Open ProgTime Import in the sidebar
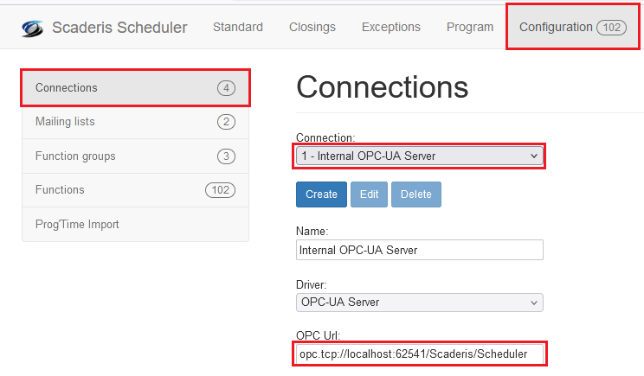The image size is (644, 376). tap(135, 225)
